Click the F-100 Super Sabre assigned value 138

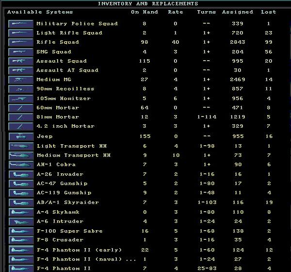[x=238, y=231]
